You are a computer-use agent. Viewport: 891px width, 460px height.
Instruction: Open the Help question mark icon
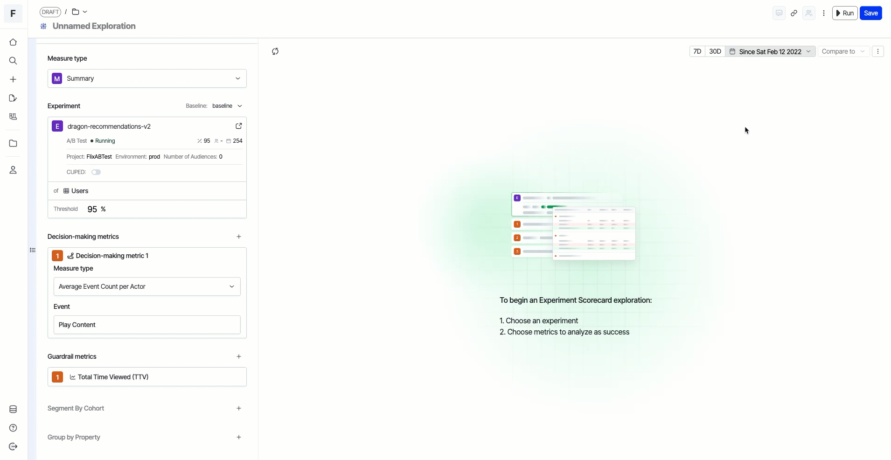pyautogui.click(x=13, y=428)
